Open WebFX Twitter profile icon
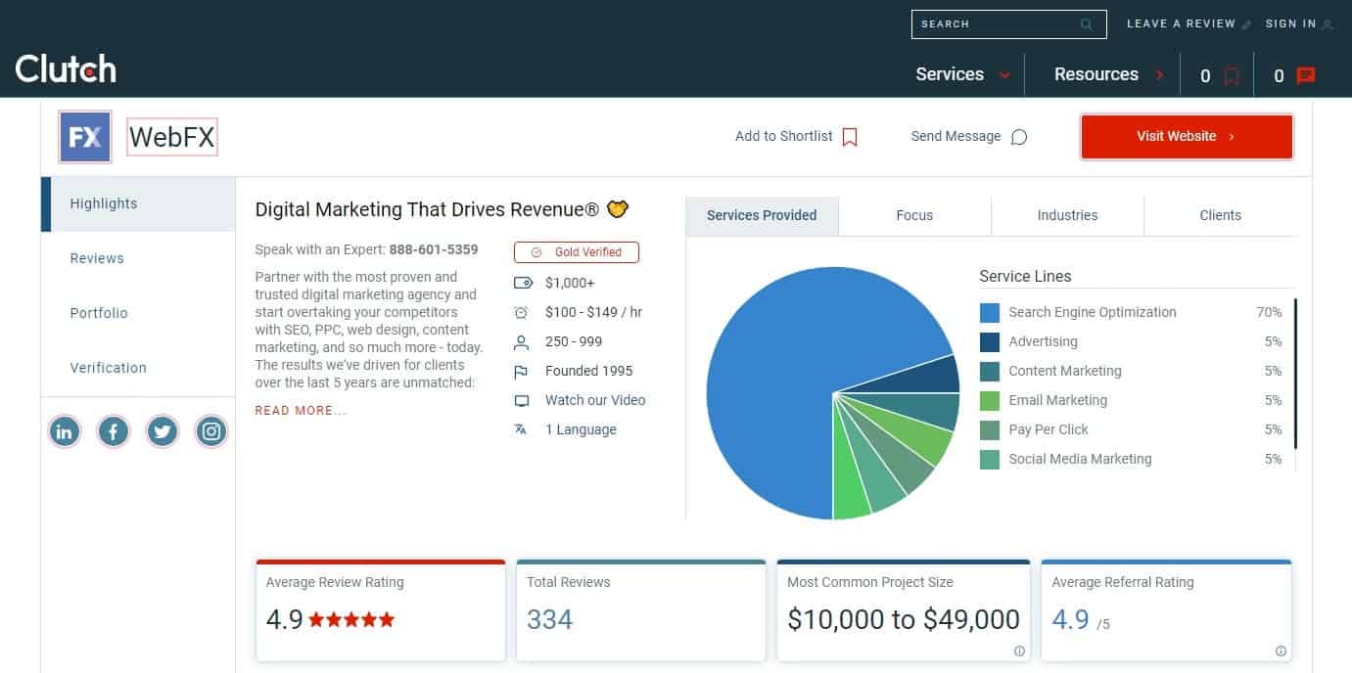1352x673 pixels. [x=163, y=430]
